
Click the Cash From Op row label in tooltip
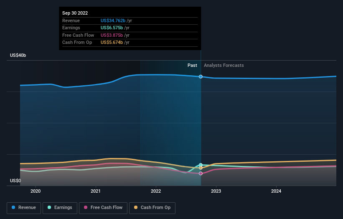(77, 43)
